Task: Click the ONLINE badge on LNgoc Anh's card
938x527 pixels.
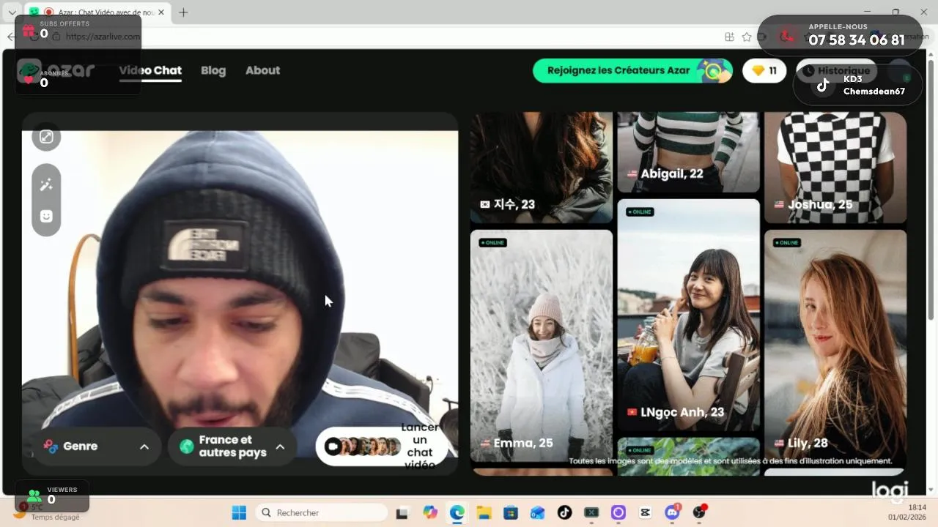Action: [640, 212]
